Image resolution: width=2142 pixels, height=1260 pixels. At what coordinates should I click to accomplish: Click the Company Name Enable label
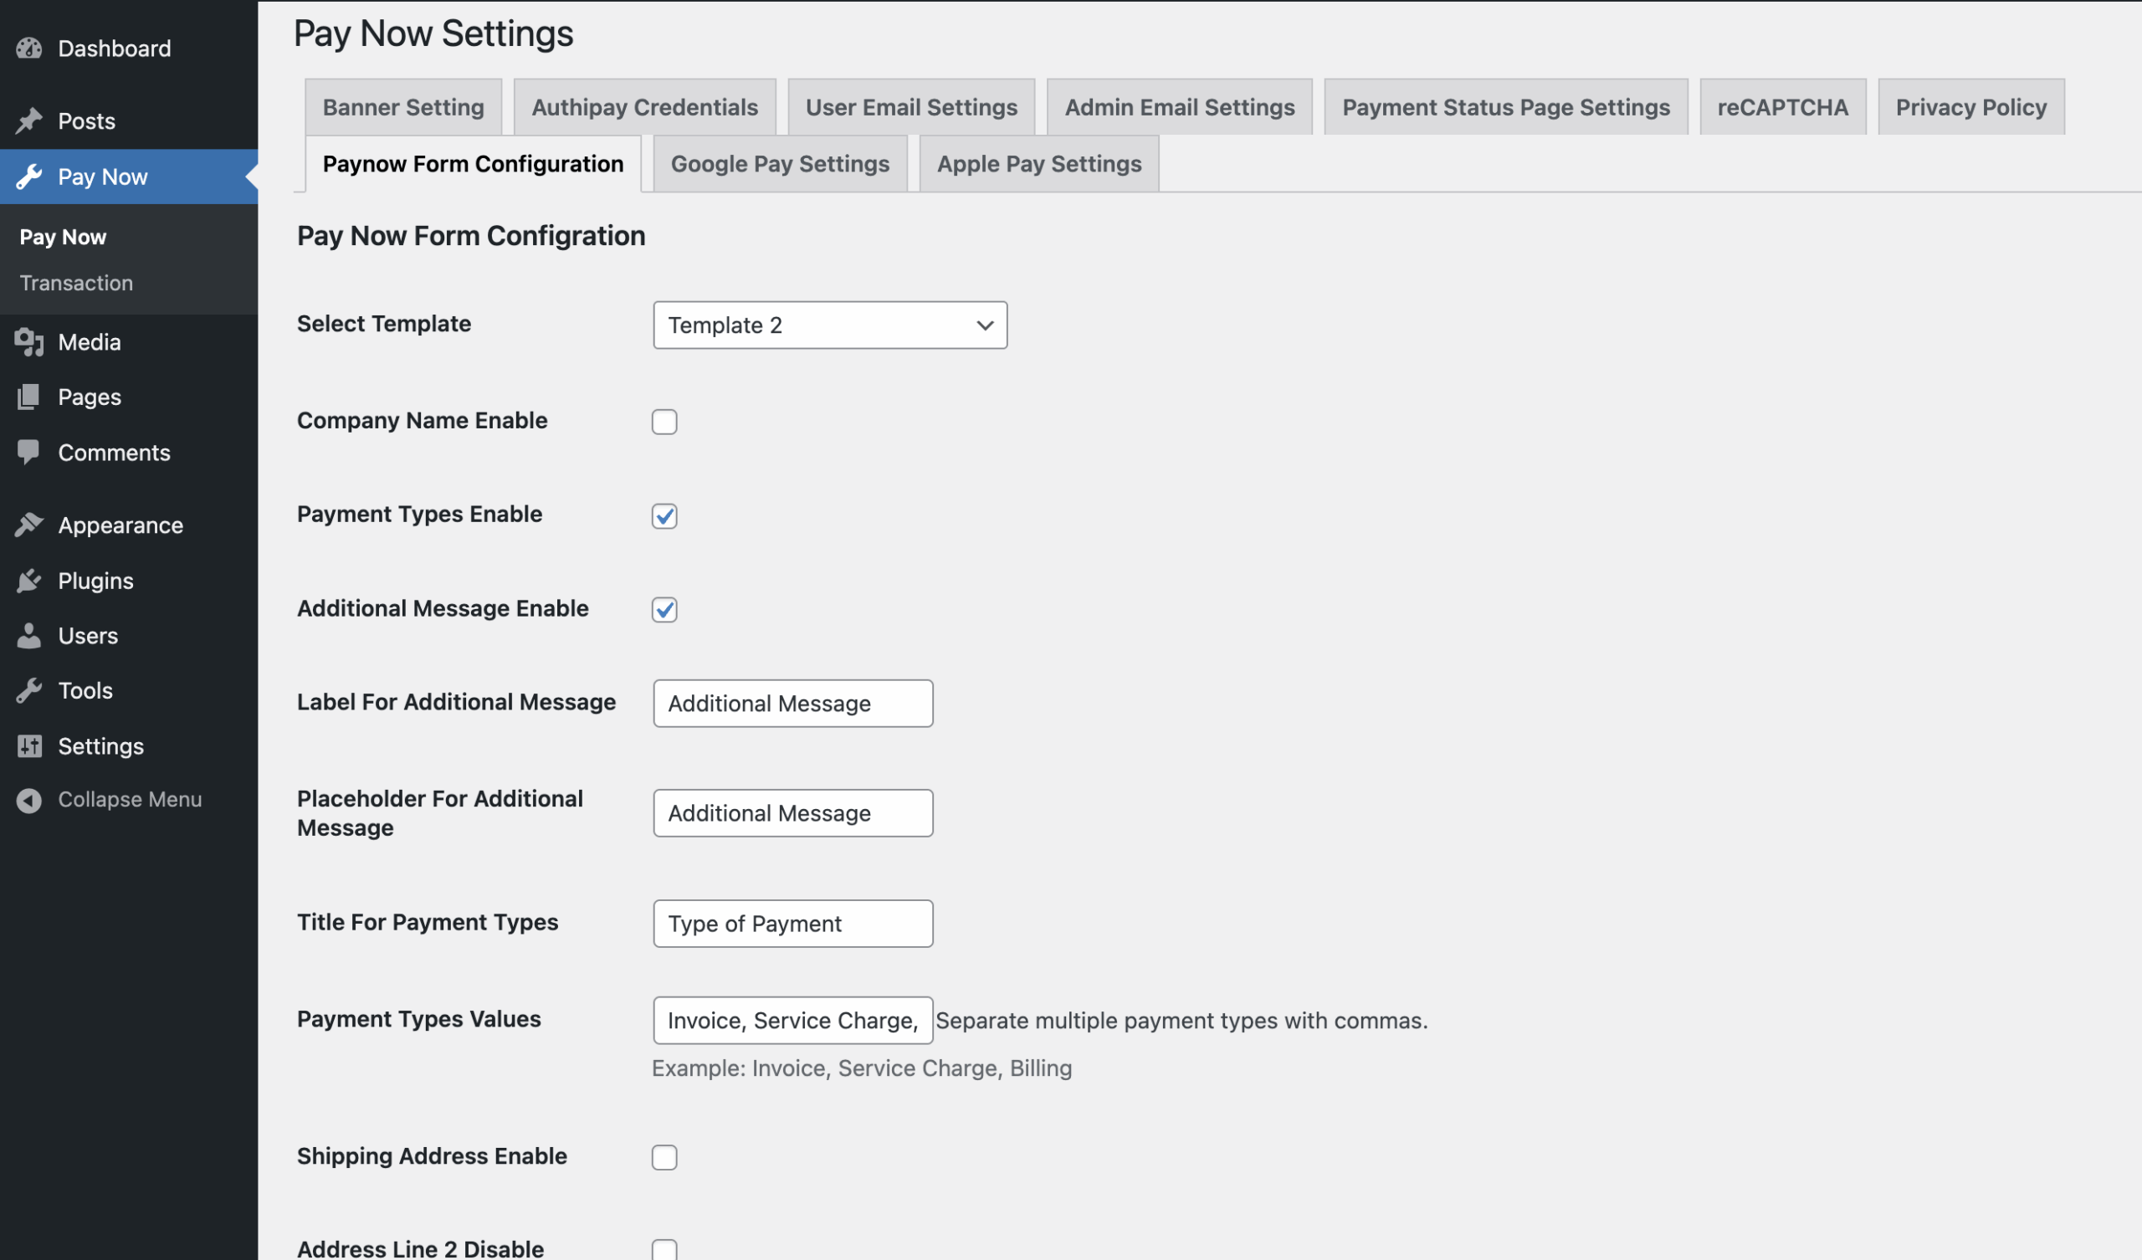(422, 421)
